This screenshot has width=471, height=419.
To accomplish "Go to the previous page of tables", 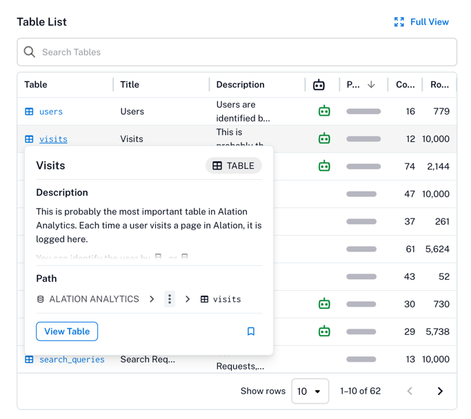I will pos(410,391).
